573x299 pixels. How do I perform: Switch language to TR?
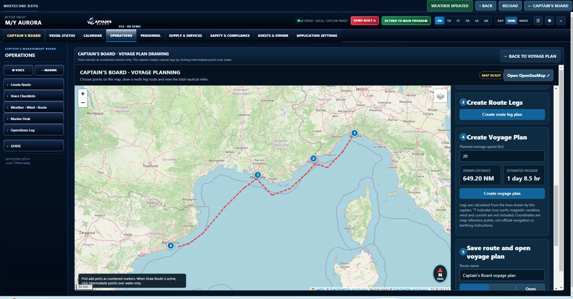(449, 21)
